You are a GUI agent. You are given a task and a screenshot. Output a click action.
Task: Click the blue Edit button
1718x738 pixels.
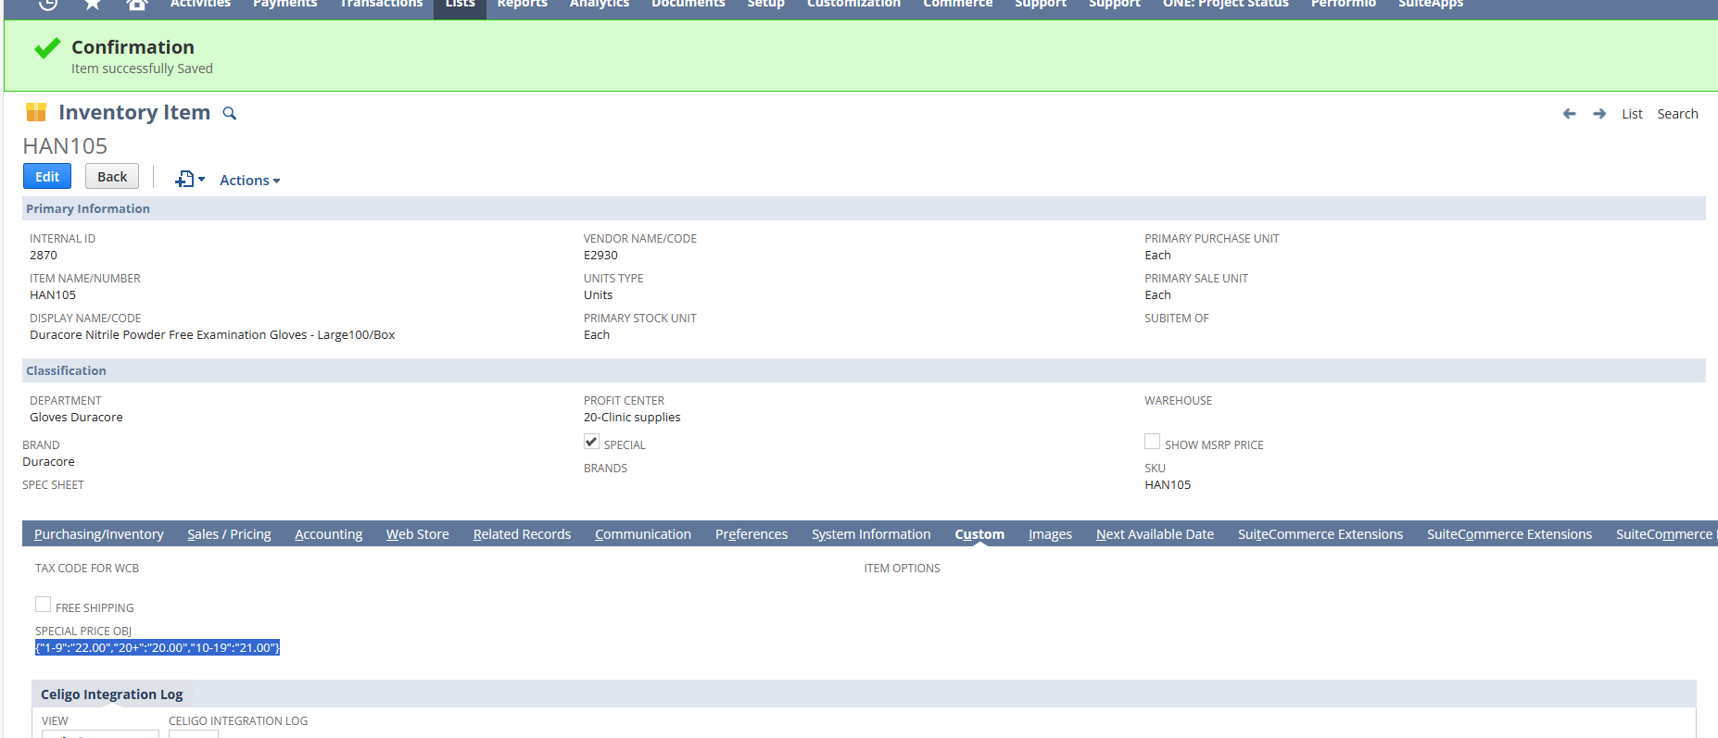pos(47,176)
